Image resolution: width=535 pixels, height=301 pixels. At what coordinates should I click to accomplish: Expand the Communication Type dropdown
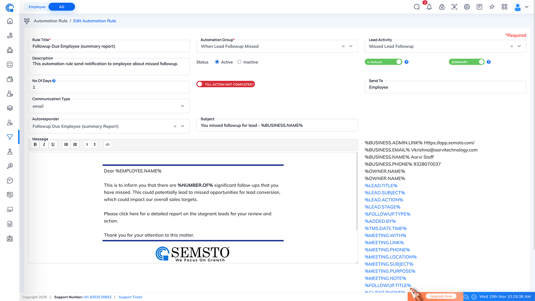pos(183,106)
